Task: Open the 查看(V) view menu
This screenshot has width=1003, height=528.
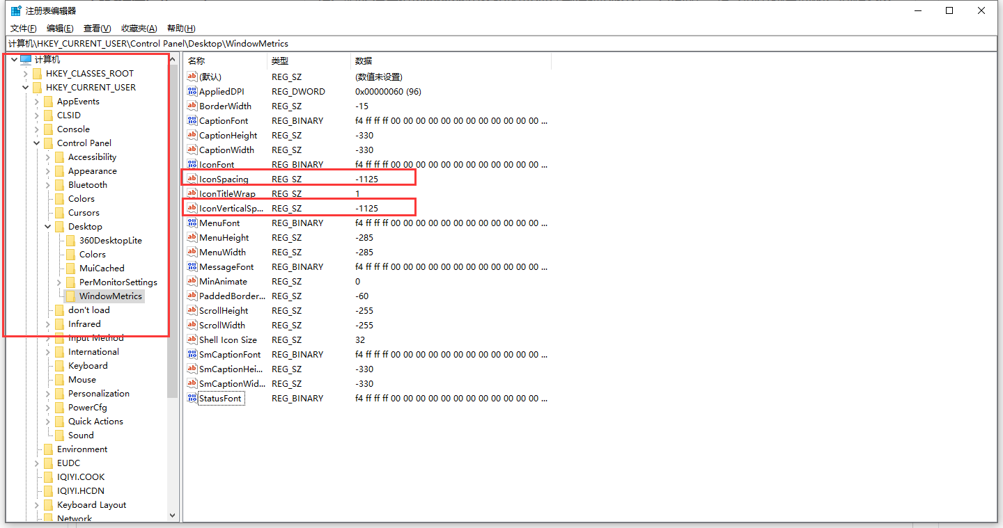Action: [97, 28]
